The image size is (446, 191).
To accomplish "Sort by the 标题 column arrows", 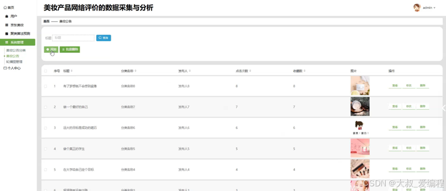I will click(x=71, y=71).
